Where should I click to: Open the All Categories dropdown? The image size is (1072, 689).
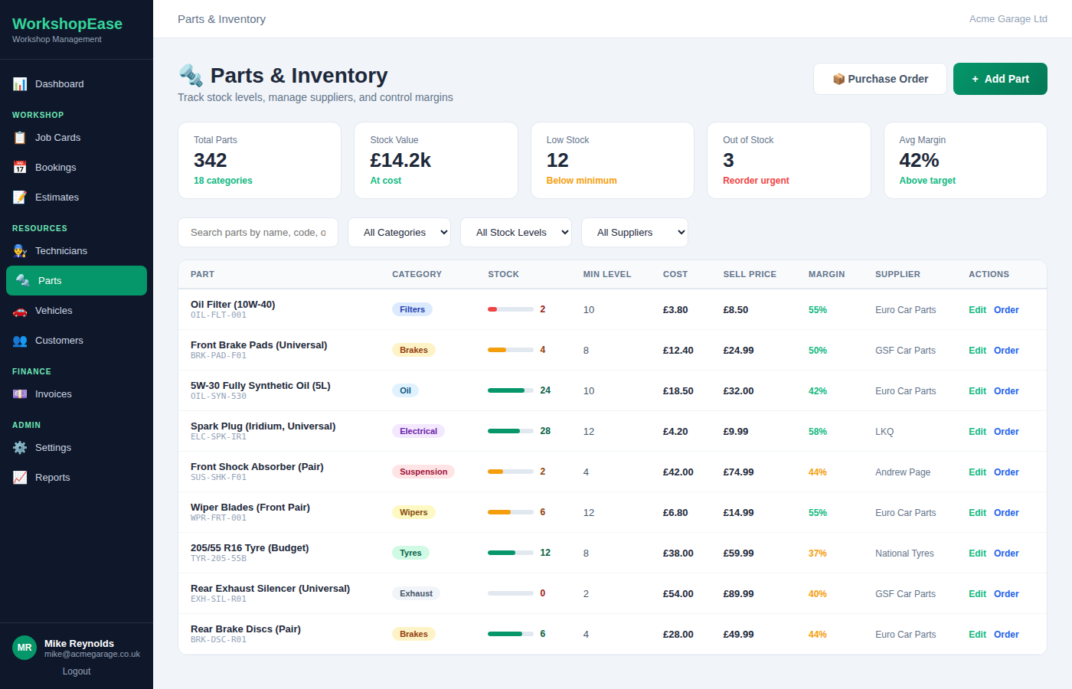pyautogui.click(x=399, y=232)
